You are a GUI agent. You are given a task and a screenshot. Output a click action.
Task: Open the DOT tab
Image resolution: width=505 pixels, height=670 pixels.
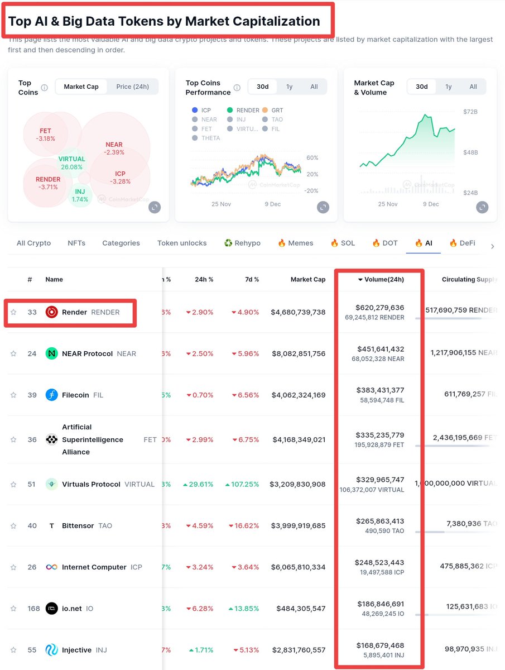click(x=384, y=243)
